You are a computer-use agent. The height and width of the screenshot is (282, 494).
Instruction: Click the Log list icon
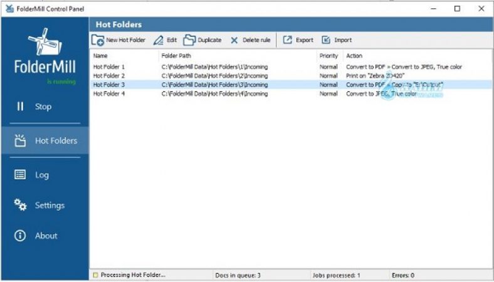[x=20, y=175]
